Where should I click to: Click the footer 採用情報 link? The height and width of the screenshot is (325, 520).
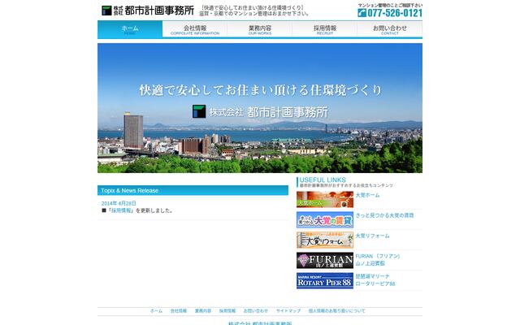pyautogui.click(x=227, y=311)
